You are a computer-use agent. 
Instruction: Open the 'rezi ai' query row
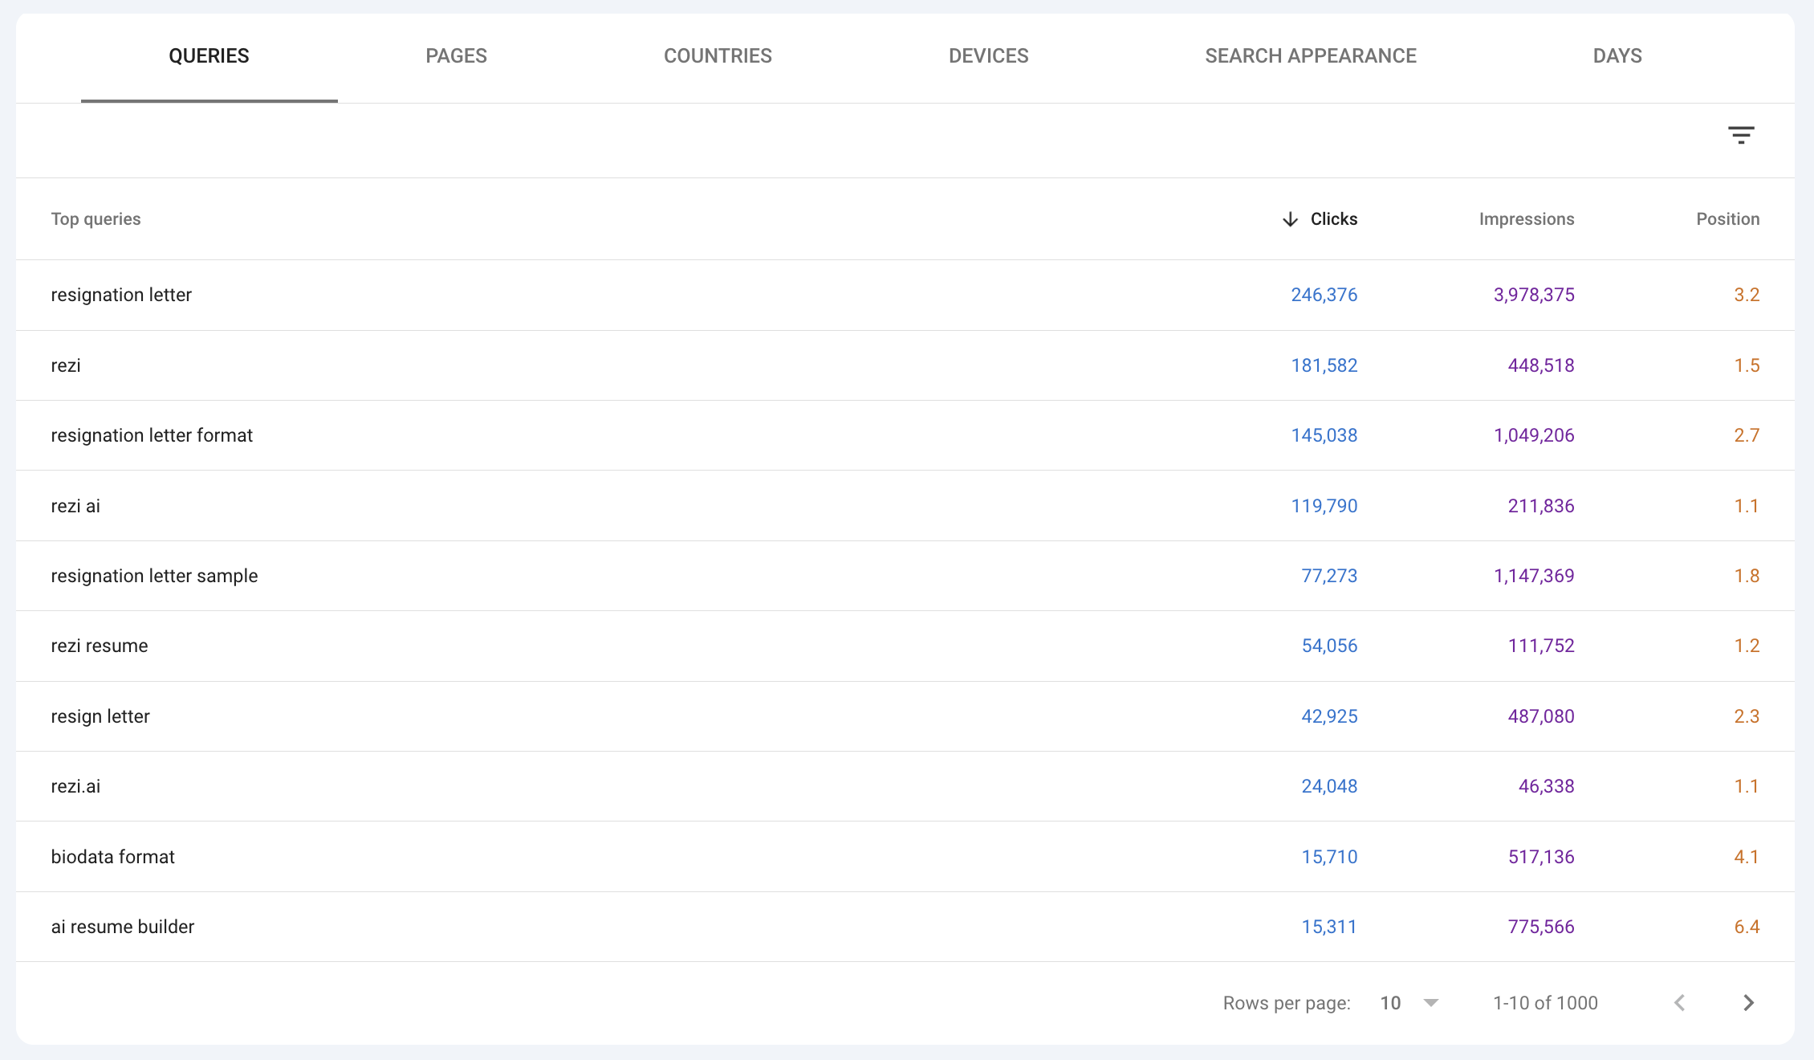point(75,506)
